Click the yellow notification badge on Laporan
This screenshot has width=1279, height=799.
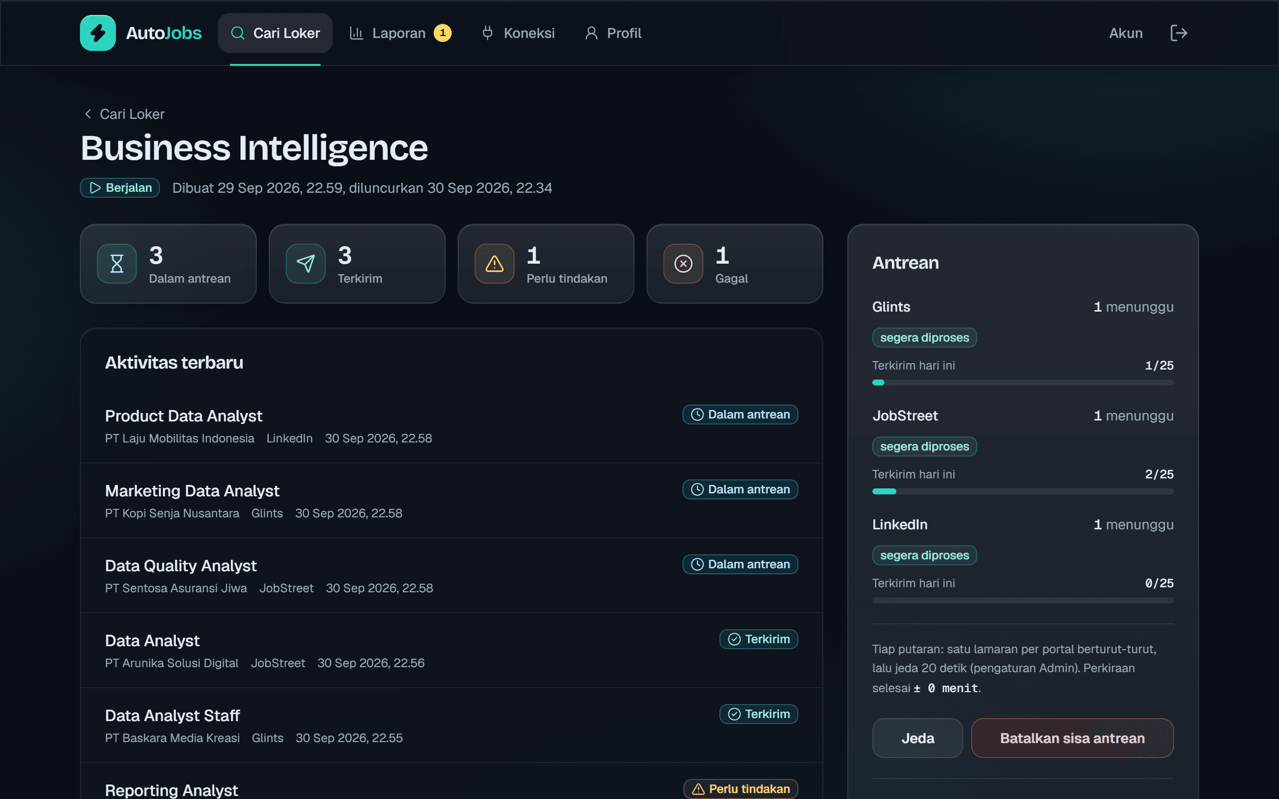click(442, 33)
